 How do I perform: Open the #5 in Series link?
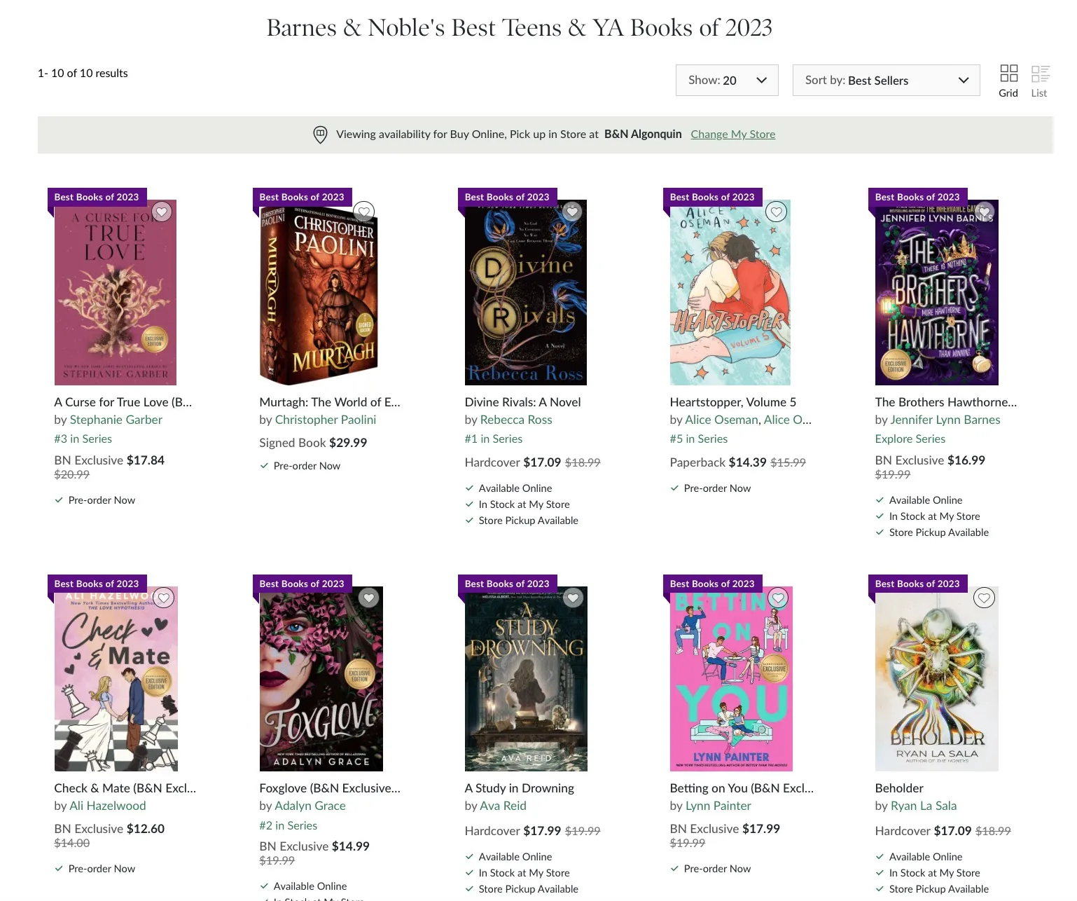tap(699, 439)
